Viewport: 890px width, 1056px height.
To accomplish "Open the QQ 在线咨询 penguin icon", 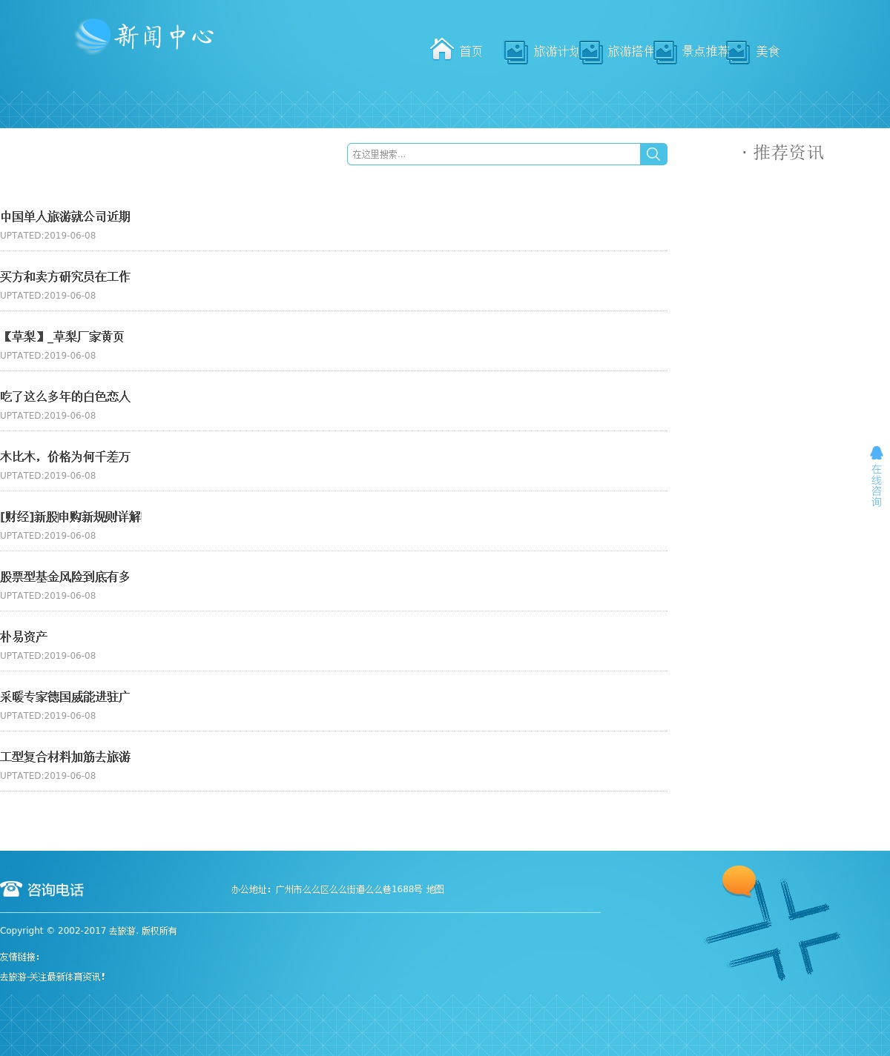I will (x=876, y=453).
